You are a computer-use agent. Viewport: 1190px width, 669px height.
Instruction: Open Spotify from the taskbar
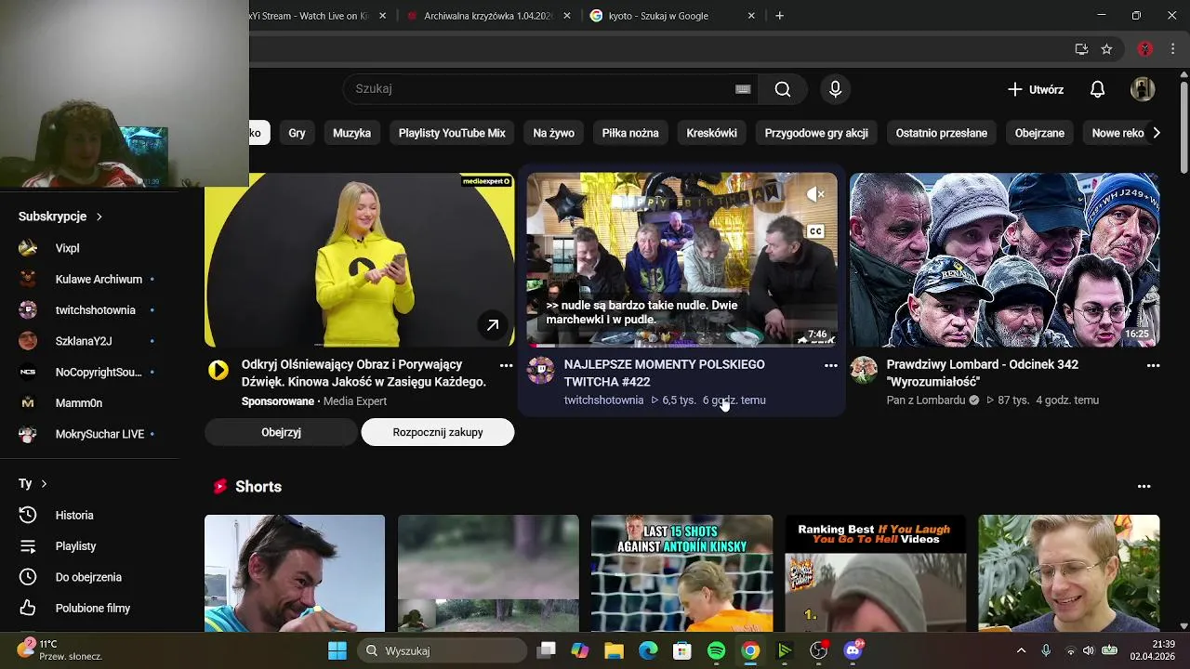click(x=716, y=650)
